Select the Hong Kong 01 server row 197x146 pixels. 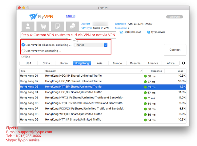pyautogui.click(x=103, y=76)
